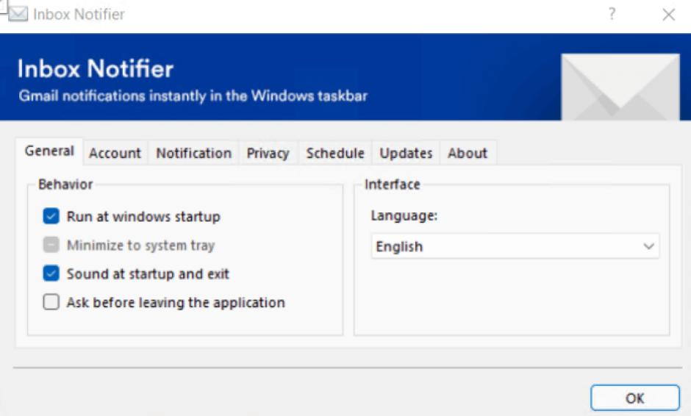Uncheck Sound at startup and exit
Image resolution: width=691 pixels, height=416 pixels.
pyautogui.click(x=51, y=274)
